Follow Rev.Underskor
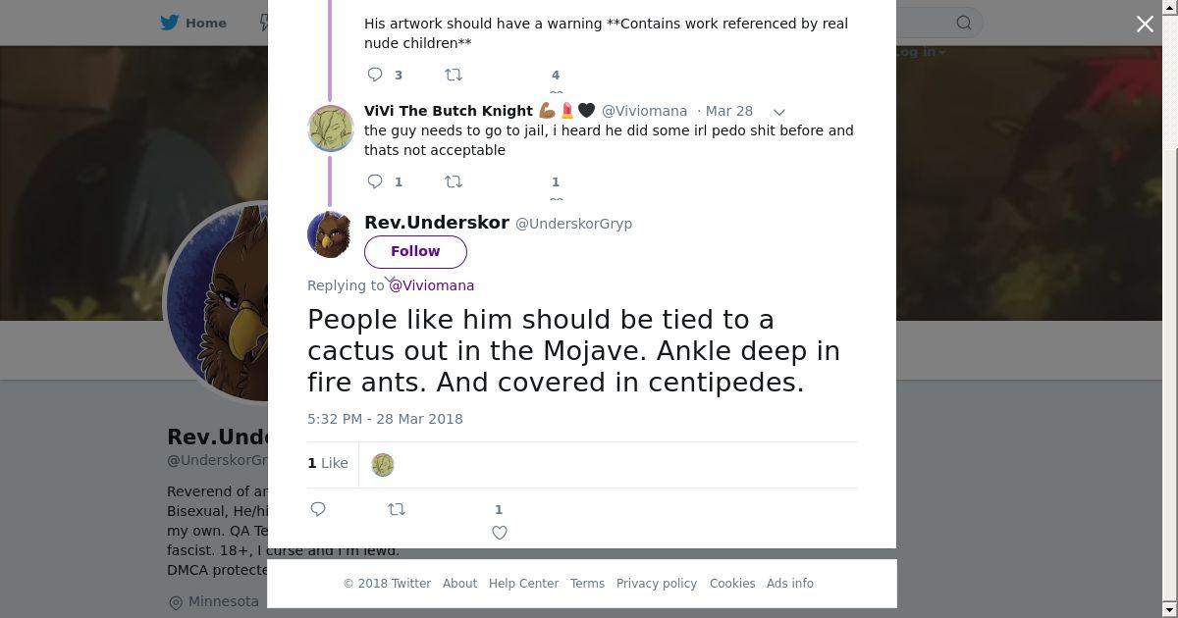This screenshot has height=618, width=1178. 415,251
